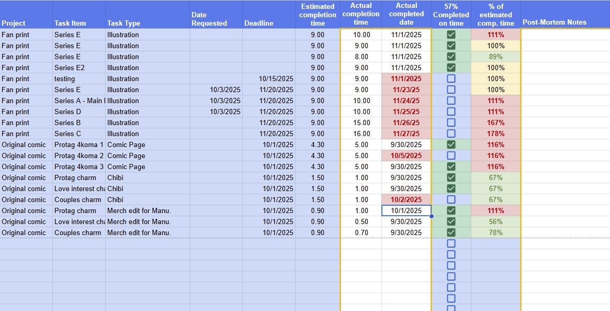This screenshot has height=311, width=610.
Task: Click the 57% Completed on time header
Action: [x=451, y=15]
